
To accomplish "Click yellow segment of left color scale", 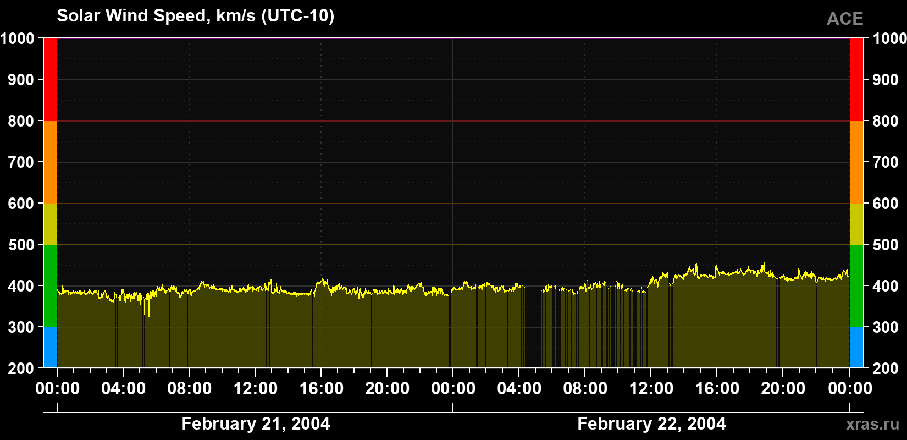I will point(50,224).
